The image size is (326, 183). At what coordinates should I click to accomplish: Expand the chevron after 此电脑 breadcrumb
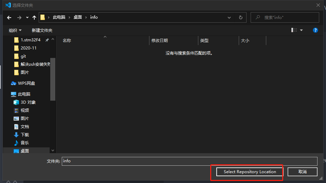[69, 17]
